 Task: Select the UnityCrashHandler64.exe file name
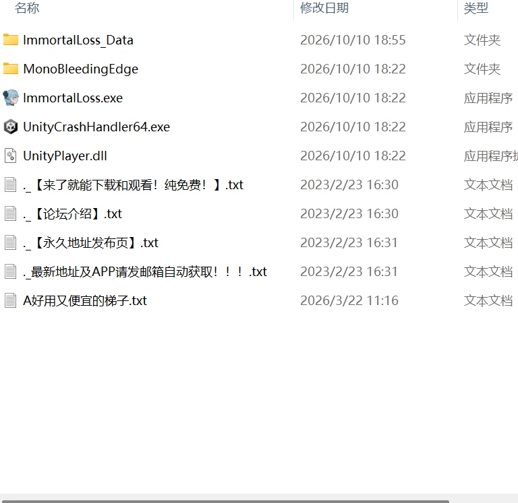point(96,127)
